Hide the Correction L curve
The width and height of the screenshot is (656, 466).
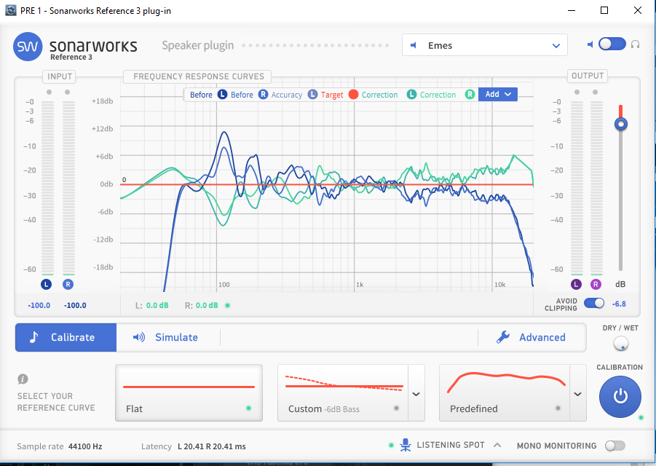click(411, 95)
